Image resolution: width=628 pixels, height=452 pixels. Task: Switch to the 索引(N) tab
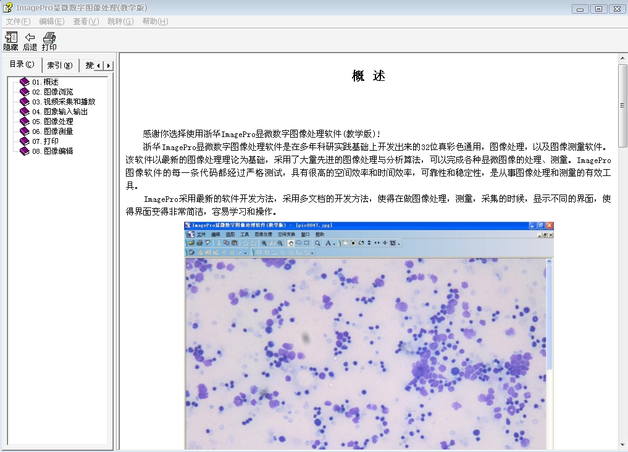(60, 65)
